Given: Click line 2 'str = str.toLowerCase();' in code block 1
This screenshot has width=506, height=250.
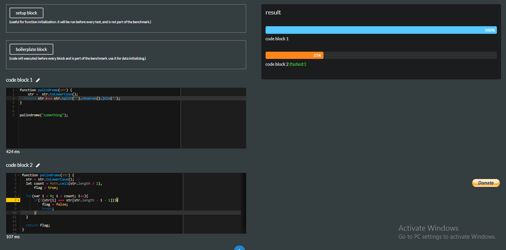Looking at the screenshot, I should click(x=53, y=94).
